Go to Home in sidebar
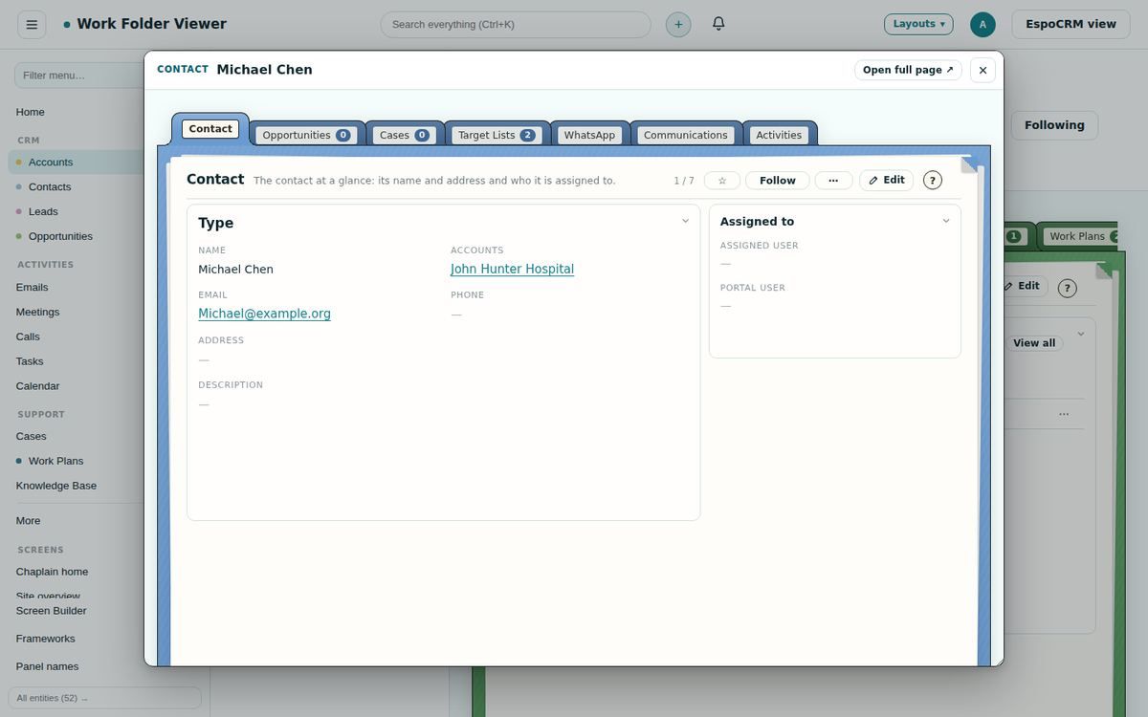The image size is (1148, 717). click(30, 112)
